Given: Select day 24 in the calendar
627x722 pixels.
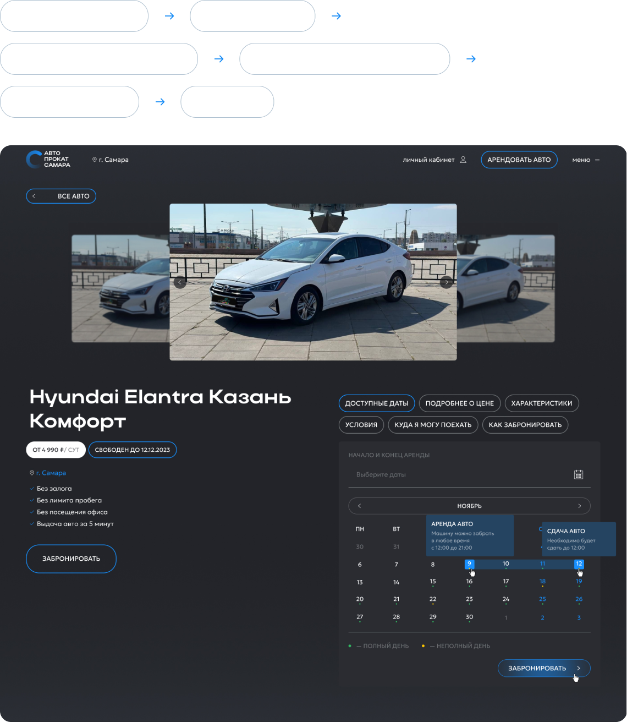Looking at the screenshot, I should tap(506, 599).
